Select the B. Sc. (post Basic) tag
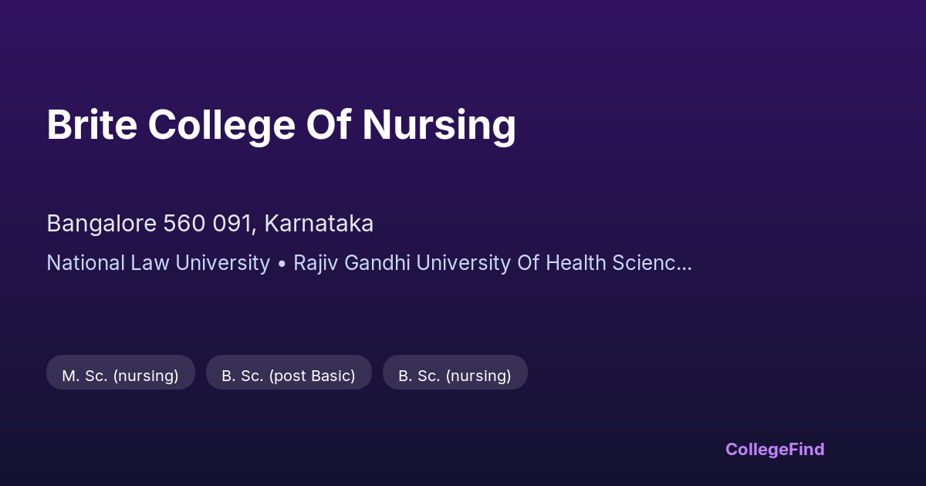The width and height of the screenshot is (926, 486). point(289,376)
